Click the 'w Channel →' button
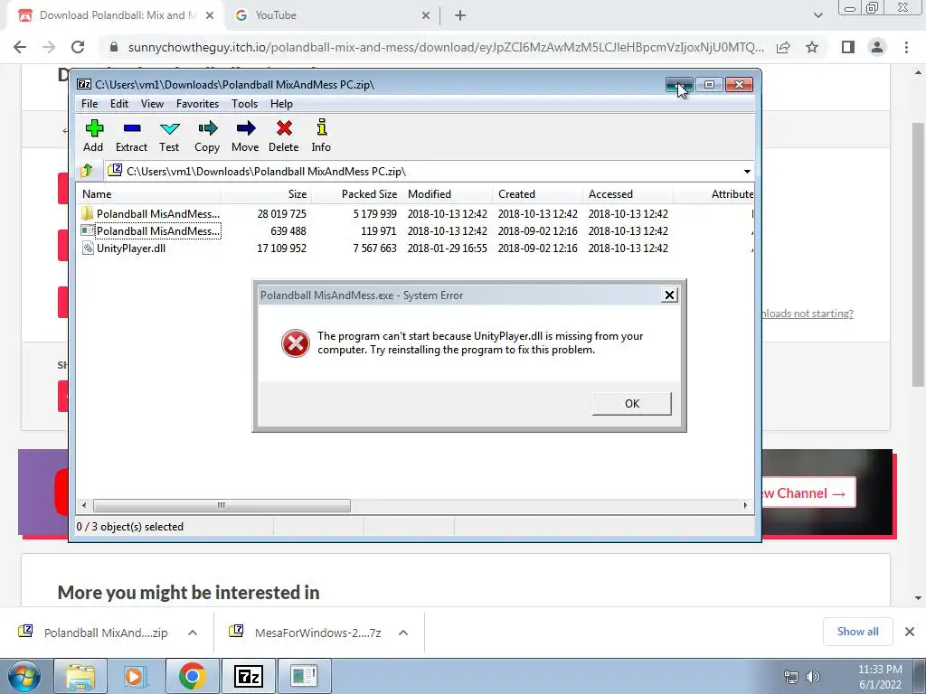This screenshot has height=694, width=926. tap(808, 492)
